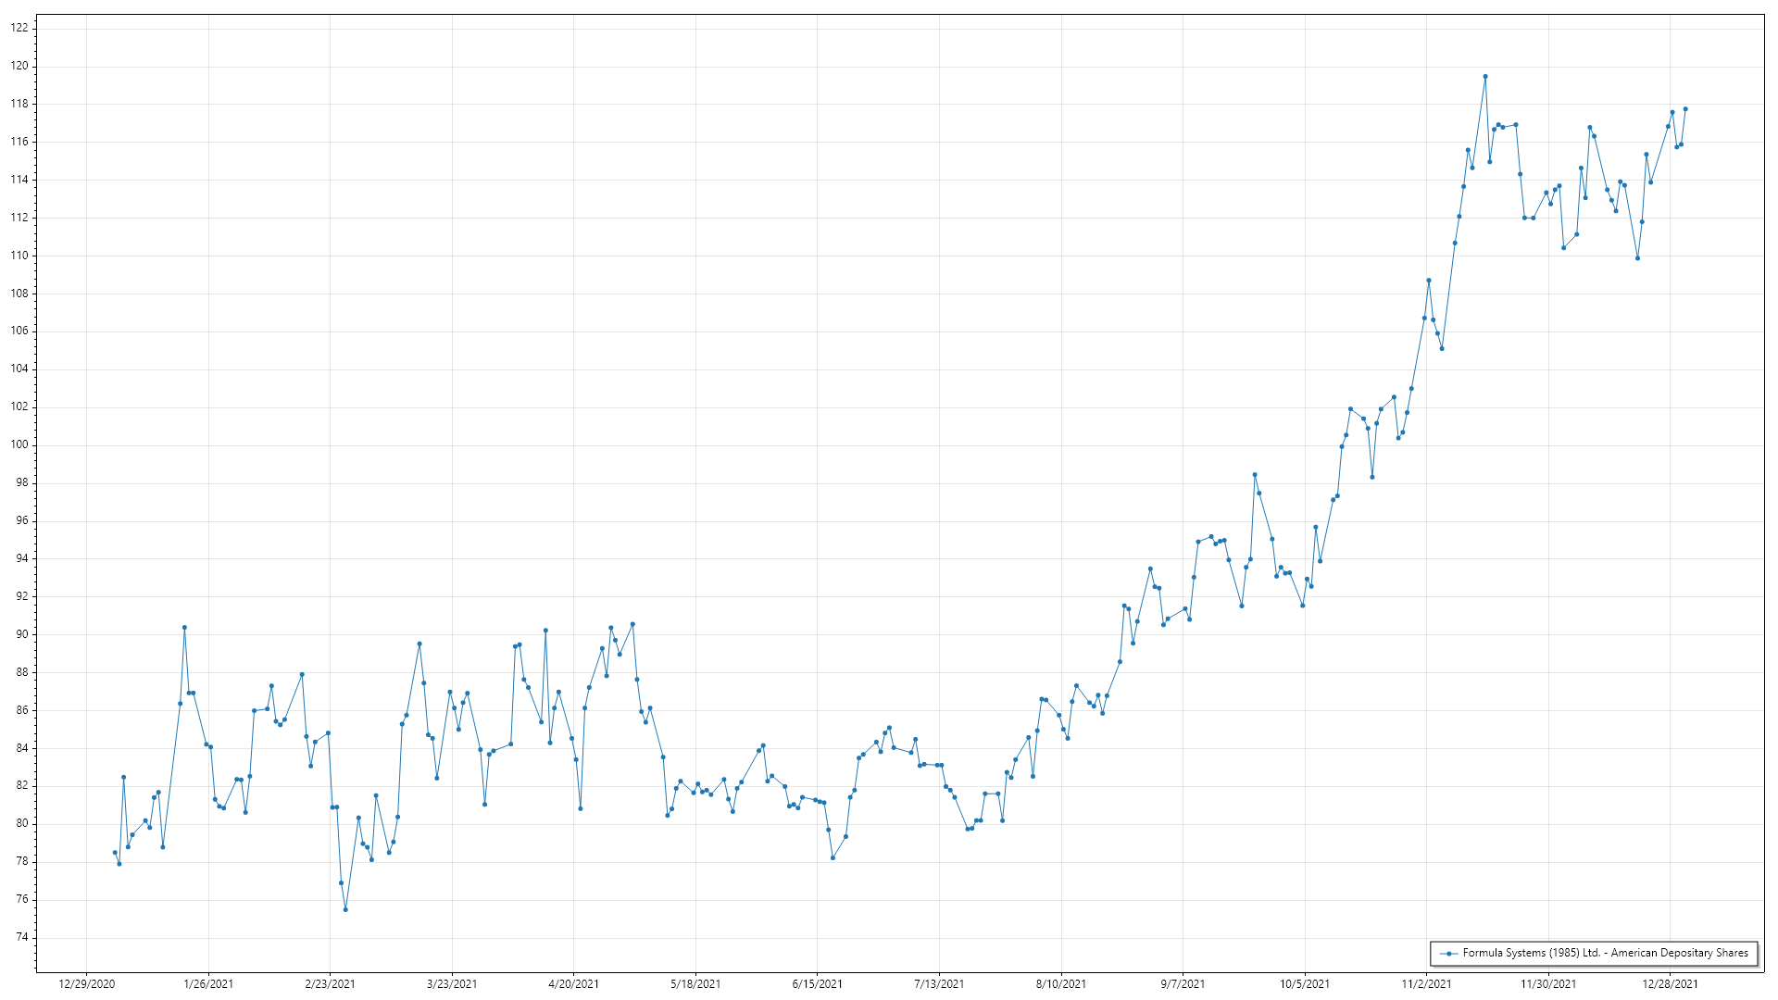The image size is (1778, 1000).
Task: Select the 12/29/2020 x-axis date label
Action: click(86, 983)
